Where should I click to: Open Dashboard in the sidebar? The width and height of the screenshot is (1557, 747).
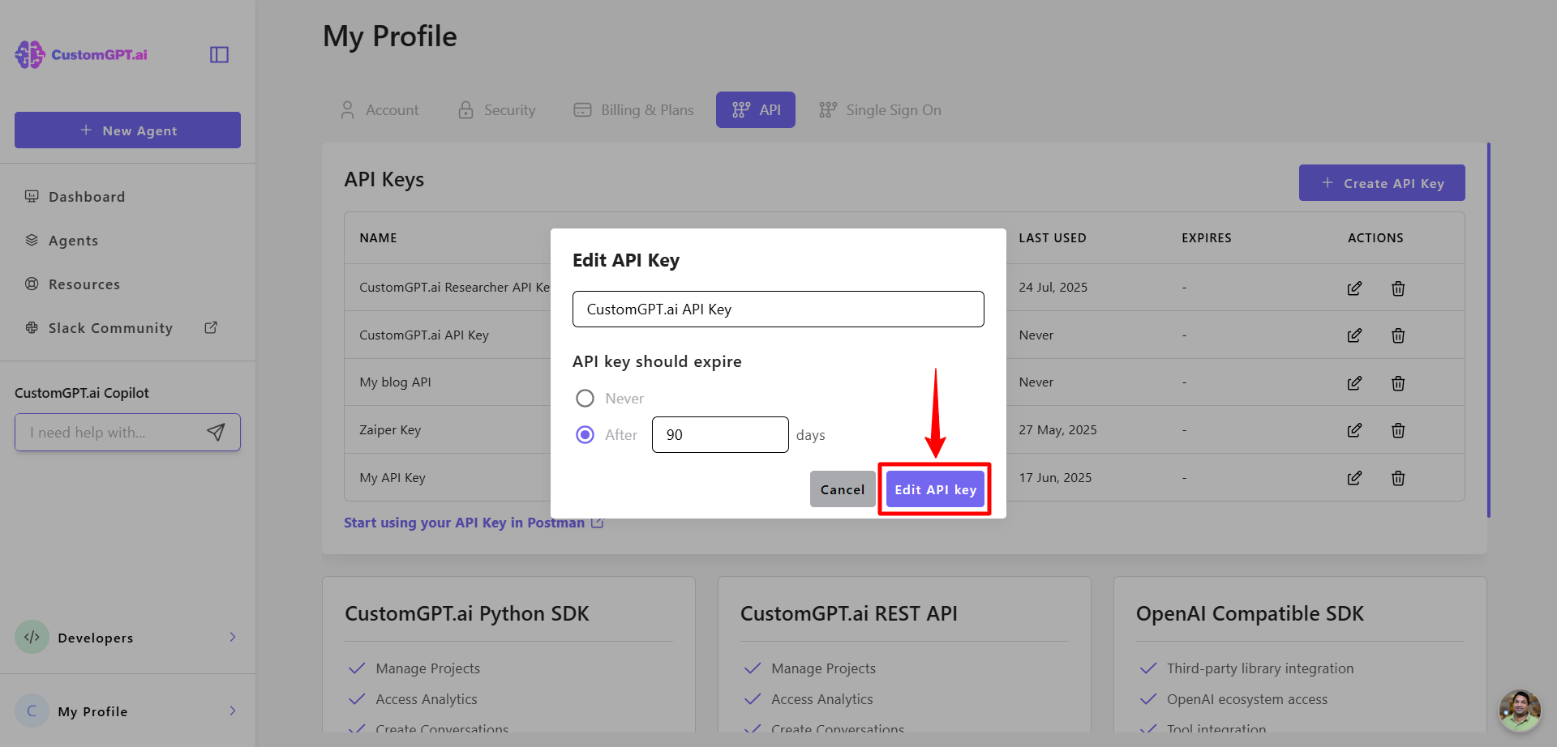click(87, 197)
